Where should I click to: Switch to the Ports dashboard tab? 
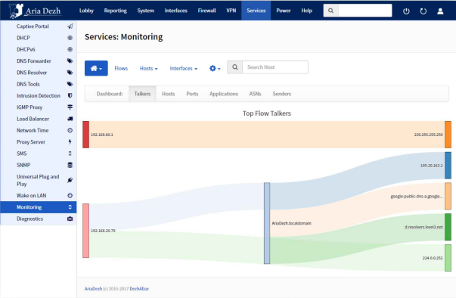tap(192, 94)
